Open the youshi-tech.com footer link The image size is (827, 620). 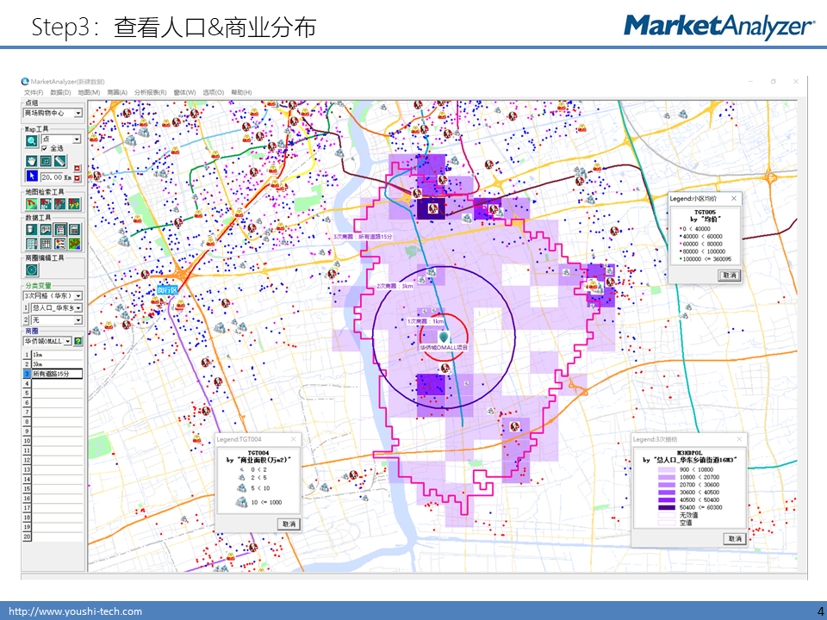click(76, 611)
